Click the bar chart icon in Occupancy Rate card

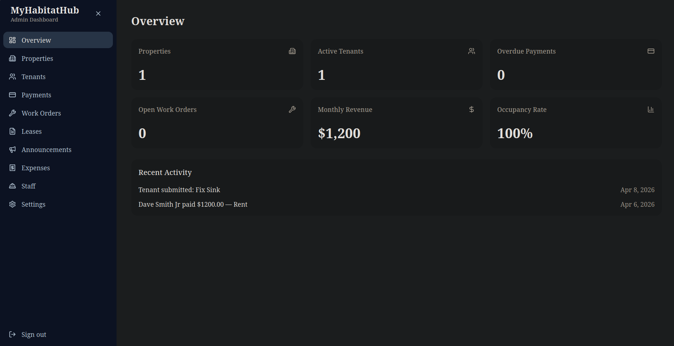[x=651, y=109]
